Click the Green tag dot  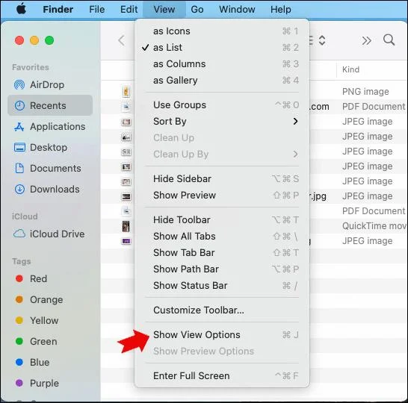point(19,341)
